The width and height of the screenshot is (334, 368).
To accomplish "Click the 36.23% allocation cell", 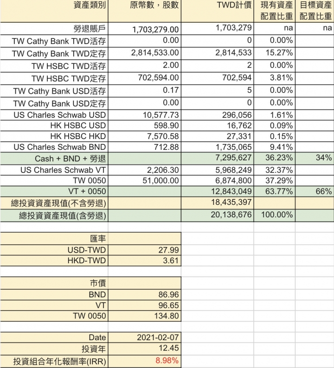I will point(275,159).
